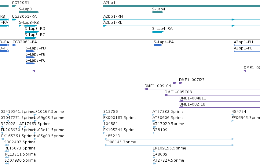This screenshot has width=260, height=165.
Task: Select the S-Lap4 gene glyph
Action: tap(158, 12)
